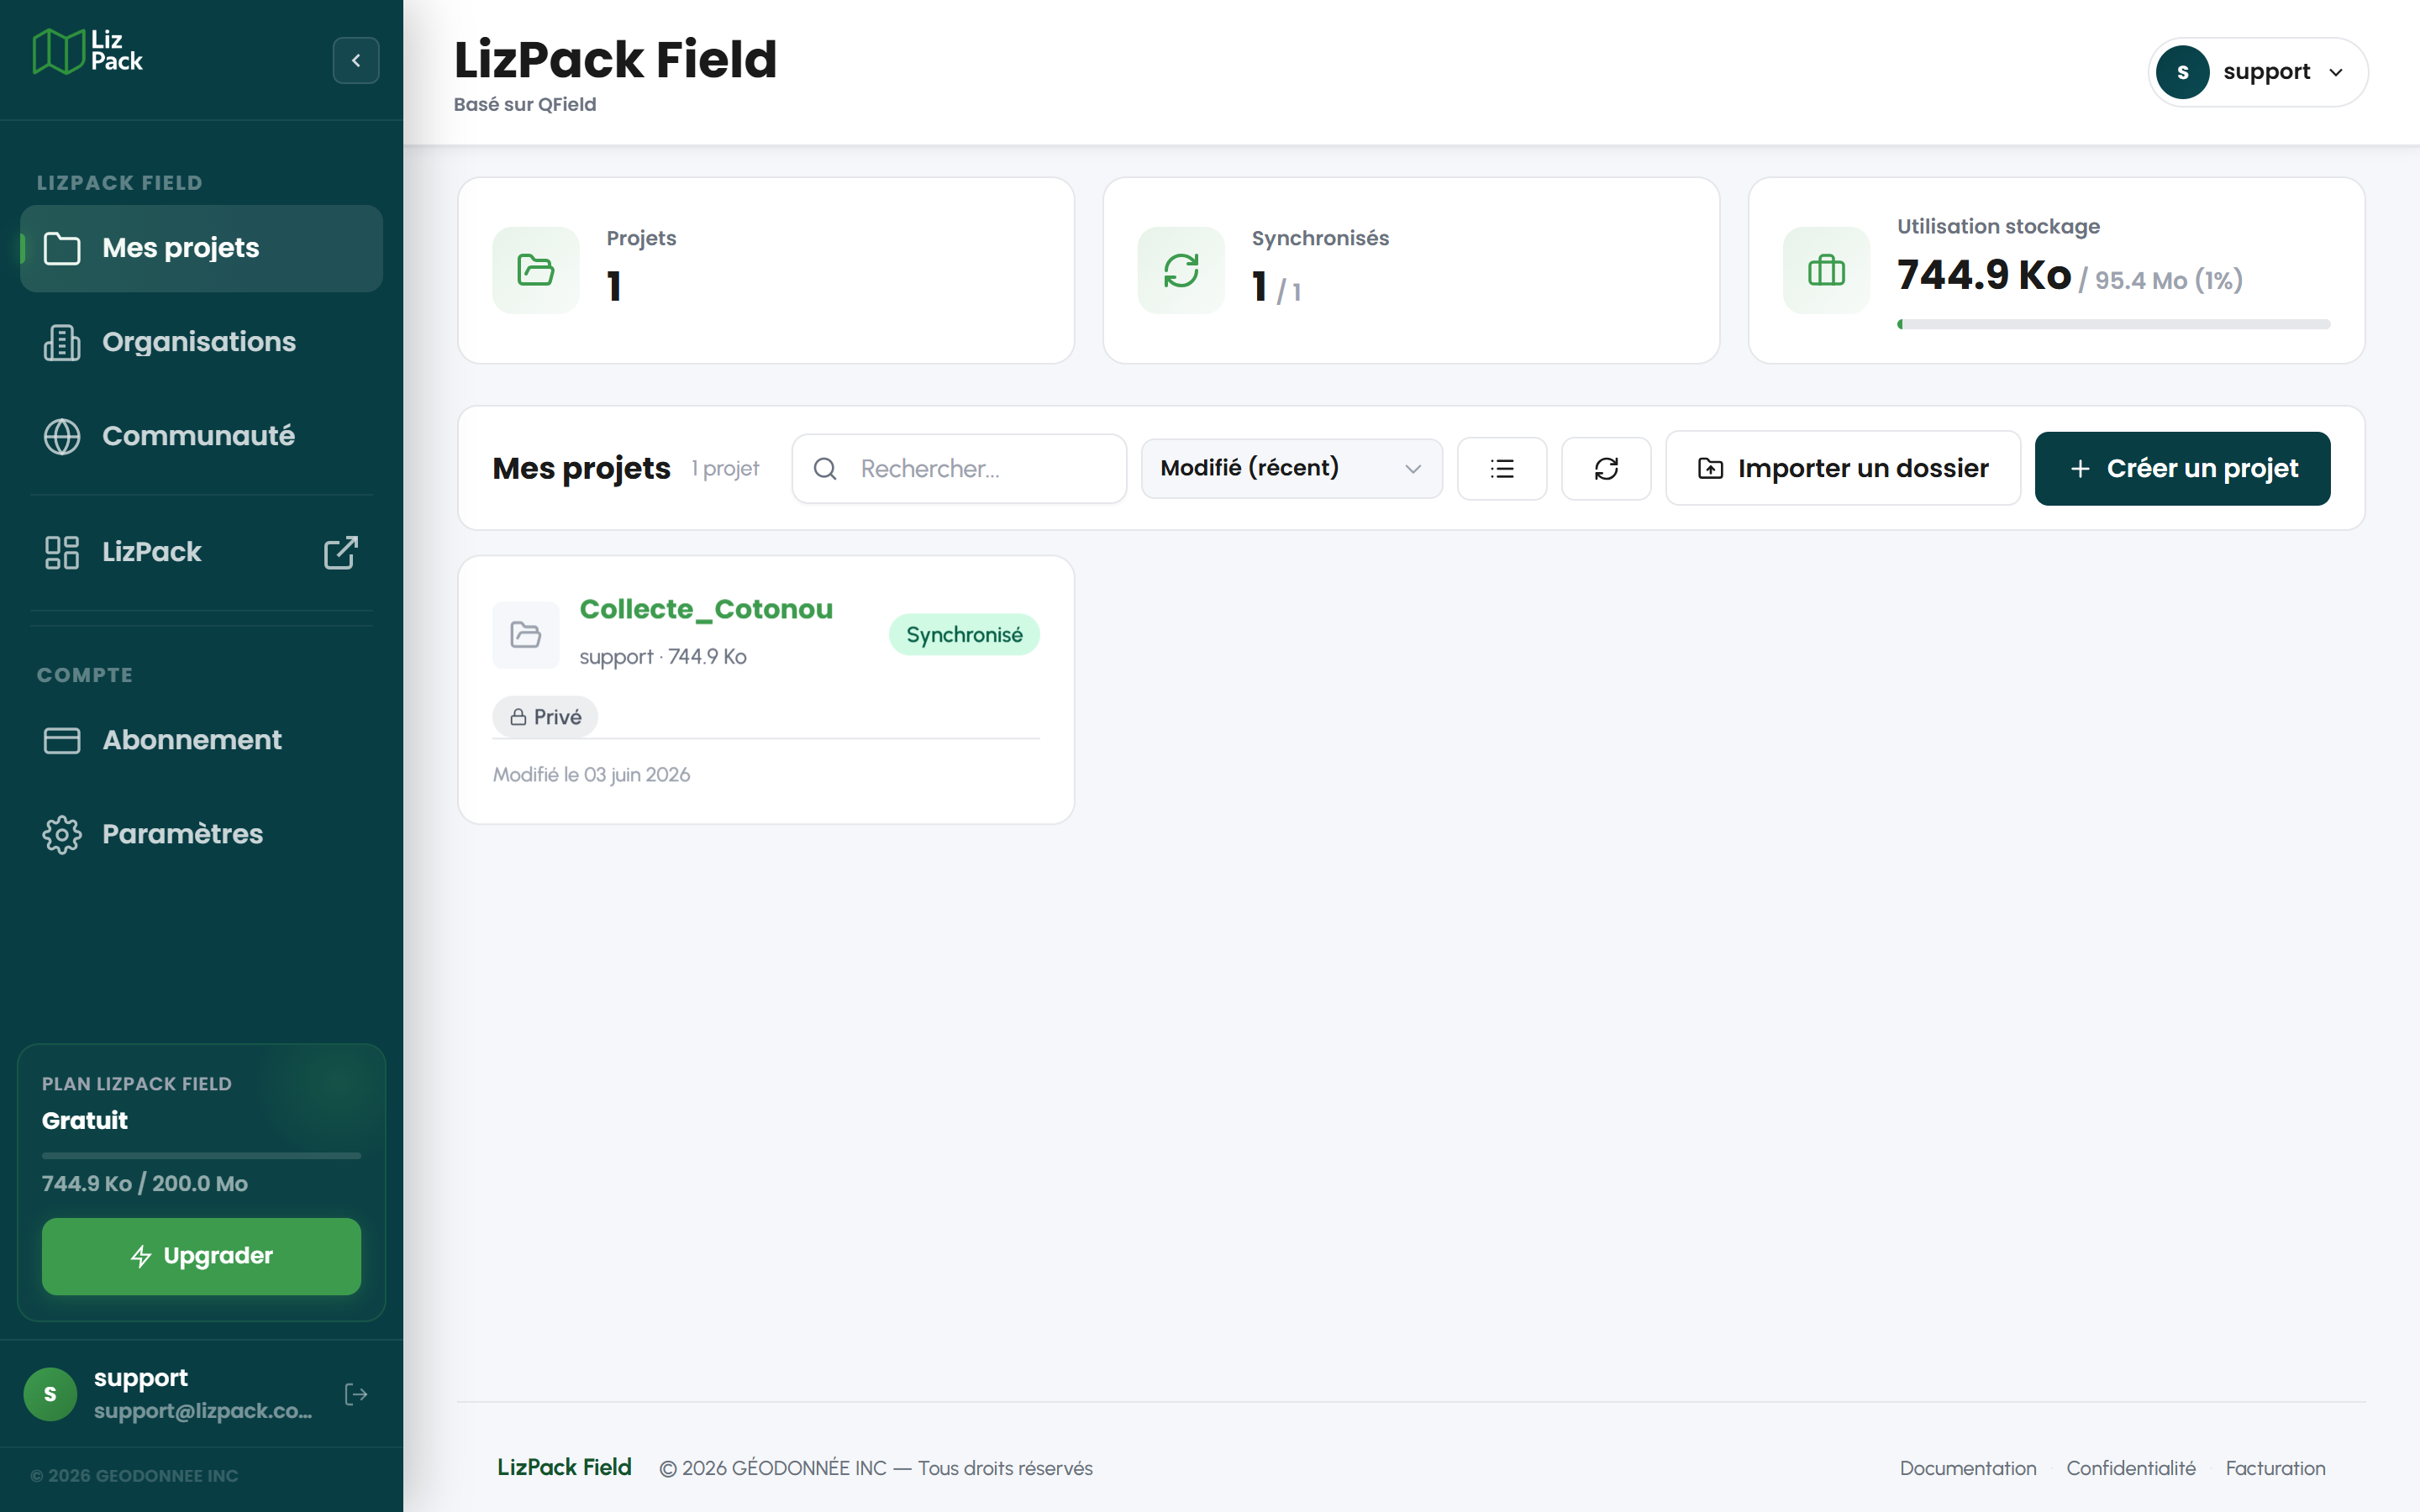Screen dimensions: 2420x1512
Task: Click the Collecte_Cotonou folder thumbnail
Action: click(x=526, y=634)
